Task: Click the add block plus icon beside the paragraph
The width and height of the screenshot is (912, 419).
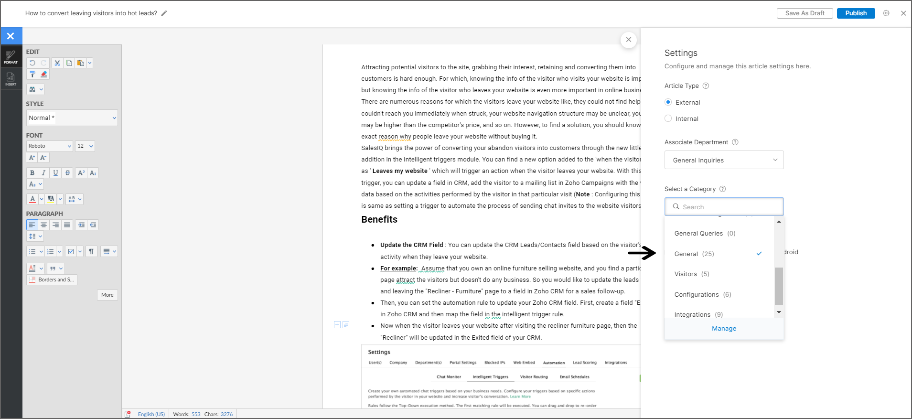Action: coord(337,325)
